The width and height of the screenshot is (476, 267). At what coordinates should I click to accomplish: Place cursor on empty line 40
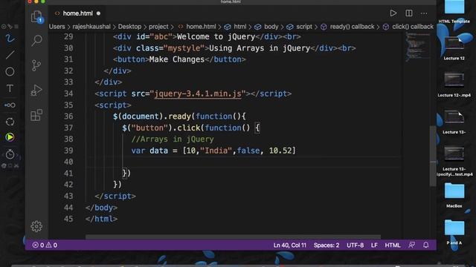coord(243,162)
